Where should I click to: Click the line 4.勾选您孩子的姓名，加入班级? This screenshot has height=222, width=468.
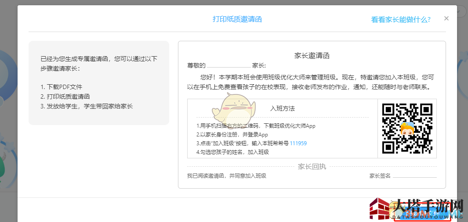click(x=233, y=152)
